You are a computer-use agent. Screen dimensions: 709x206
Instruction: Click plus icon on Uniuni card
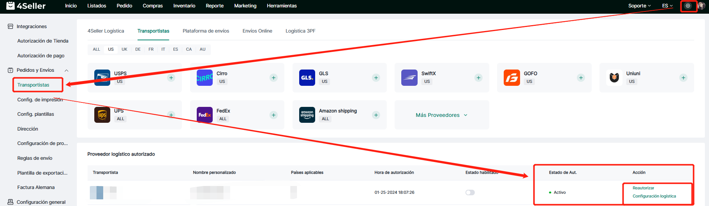683,78
